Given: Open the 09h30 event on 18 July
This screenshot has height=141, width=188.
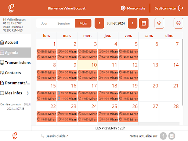Looking at the screenshot, I should 108,93.
